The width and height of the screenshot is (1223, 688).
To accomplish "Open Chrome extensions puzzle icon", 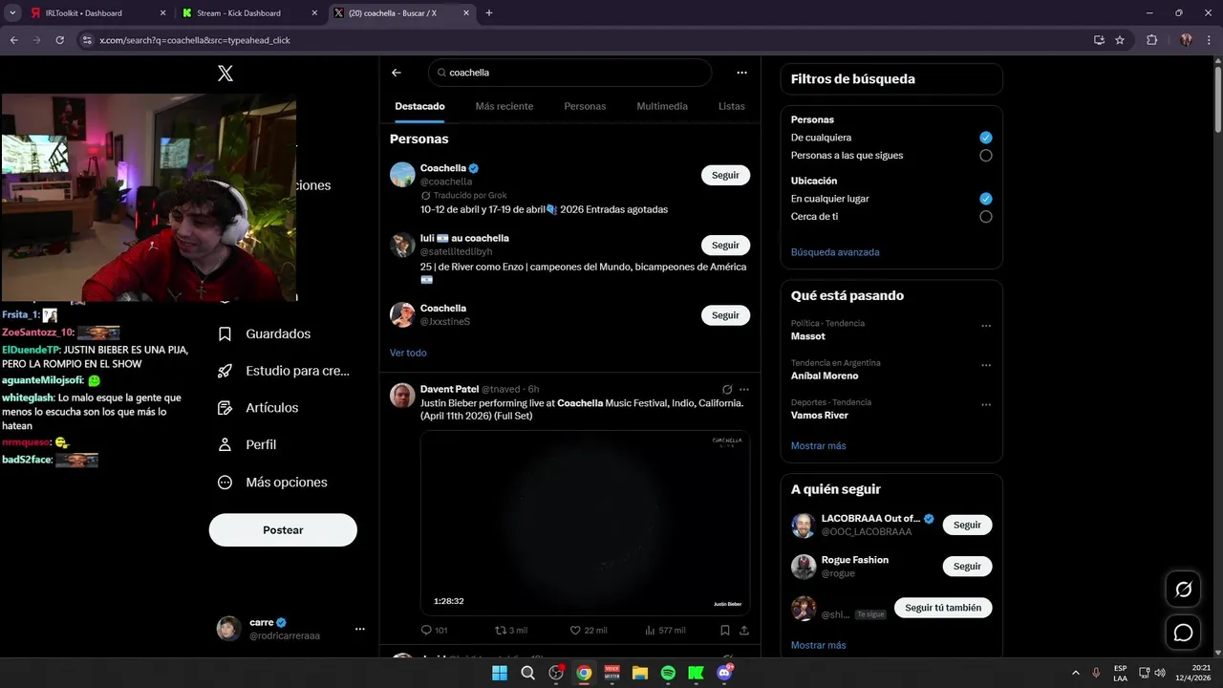I will click(1151, 40).
